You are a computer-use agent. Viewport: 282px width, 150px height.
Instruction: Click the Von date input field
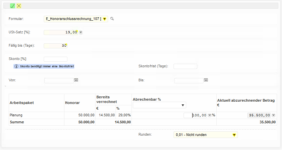(59, 80)
